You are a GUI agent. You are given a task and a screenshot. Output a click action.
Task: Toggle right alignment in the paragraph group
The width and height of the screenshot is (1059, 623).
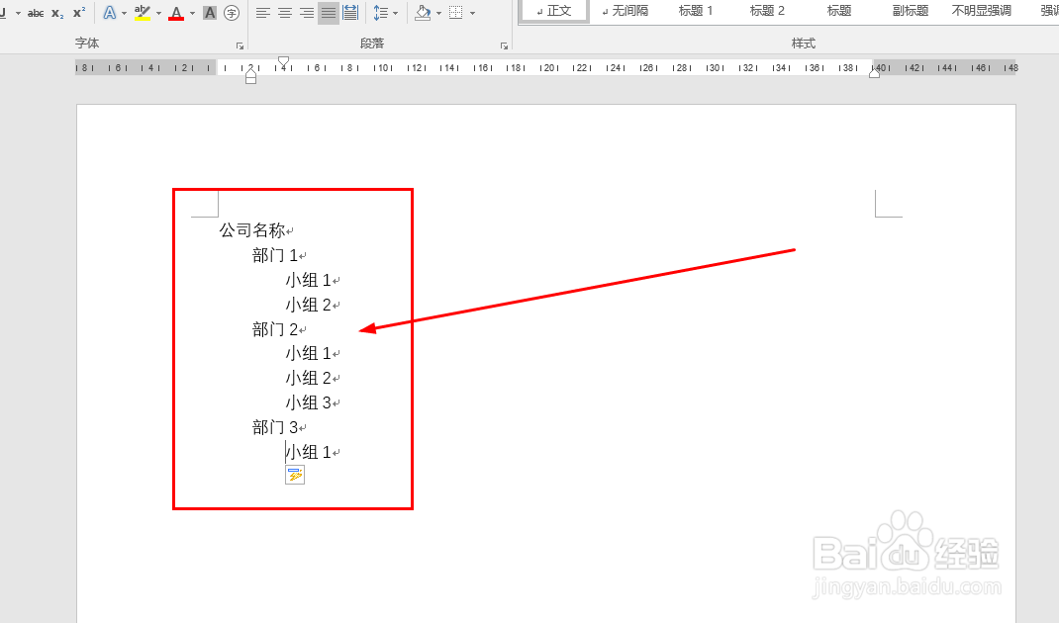click(306, 13)
